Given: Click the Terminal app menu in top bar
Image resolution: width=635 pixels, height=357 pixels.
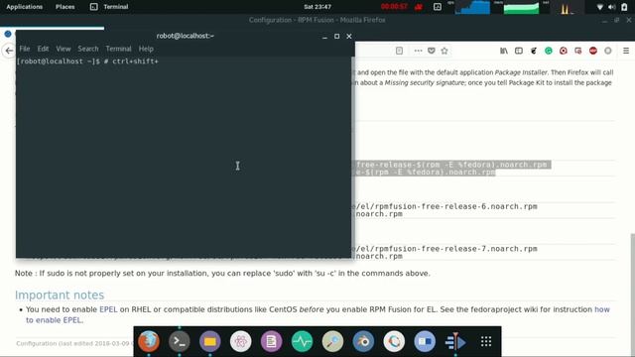Looking at the screenshot, I should point(109,7).
